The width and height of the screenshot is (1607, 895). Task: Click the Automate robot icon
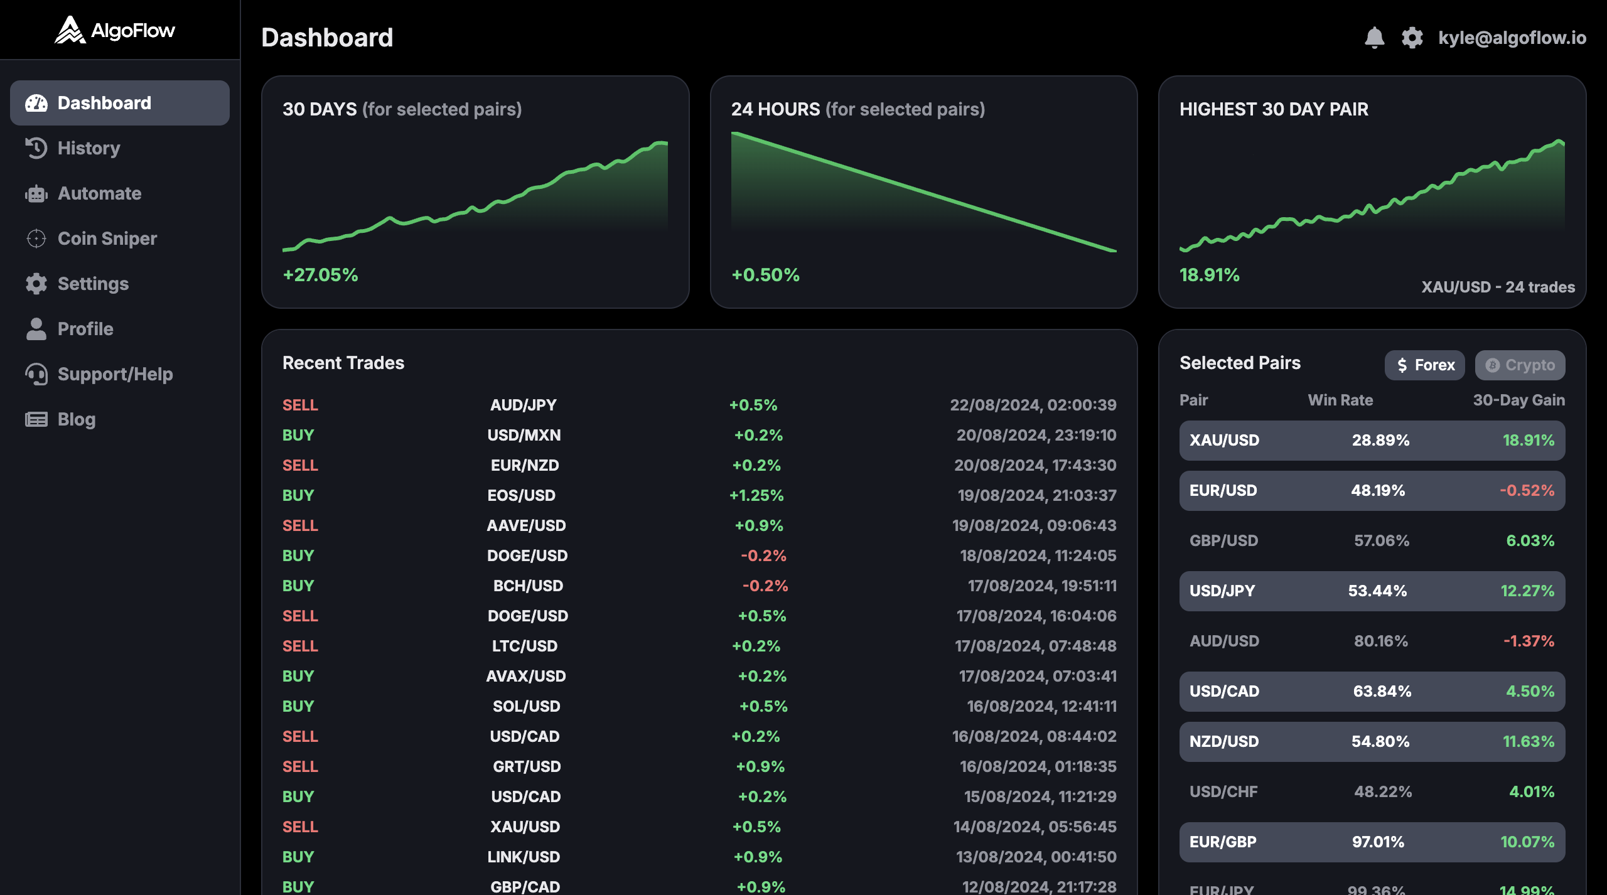click(x=36, y=193)
